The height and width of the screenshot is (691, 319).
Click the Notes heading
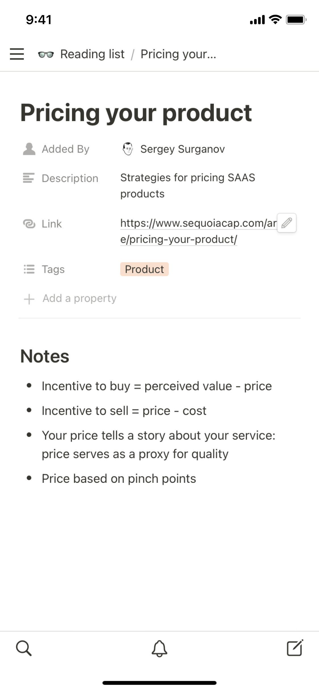click(x=45, y=356)
